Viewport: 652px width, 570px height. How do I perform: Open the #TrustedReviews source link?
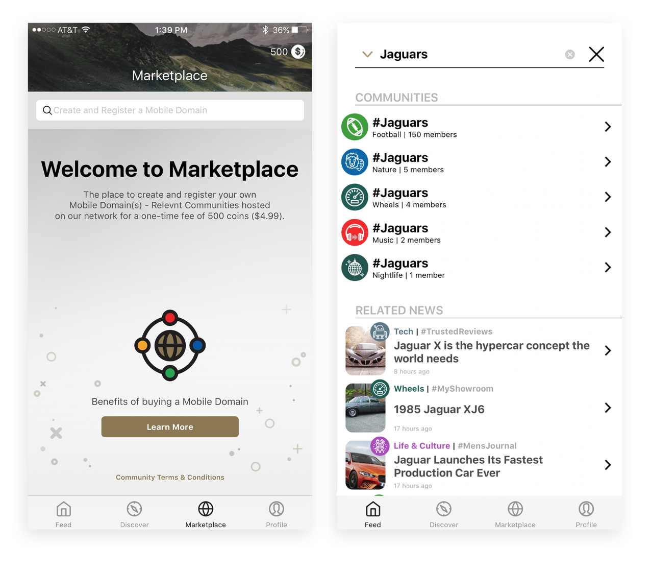click(457, 331)
